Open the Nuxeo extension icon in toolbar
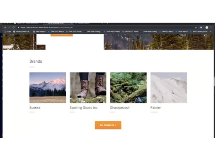This screenshot has height=161, width=215. (201, 27)
